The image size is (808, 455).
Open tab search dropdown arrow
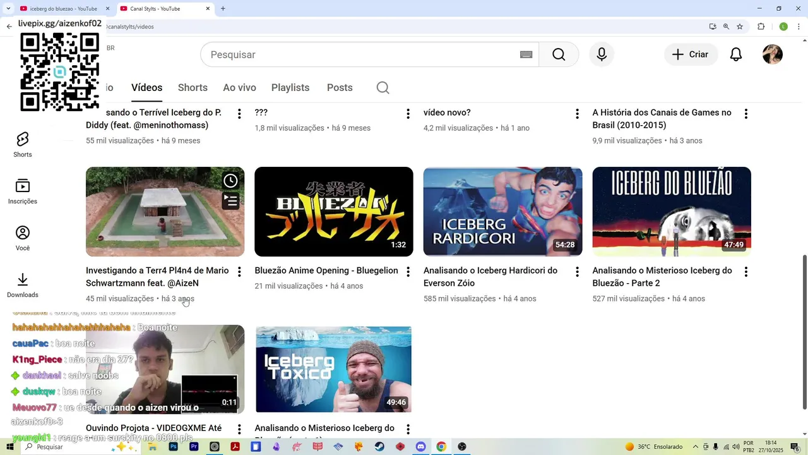tap(8, 8)
